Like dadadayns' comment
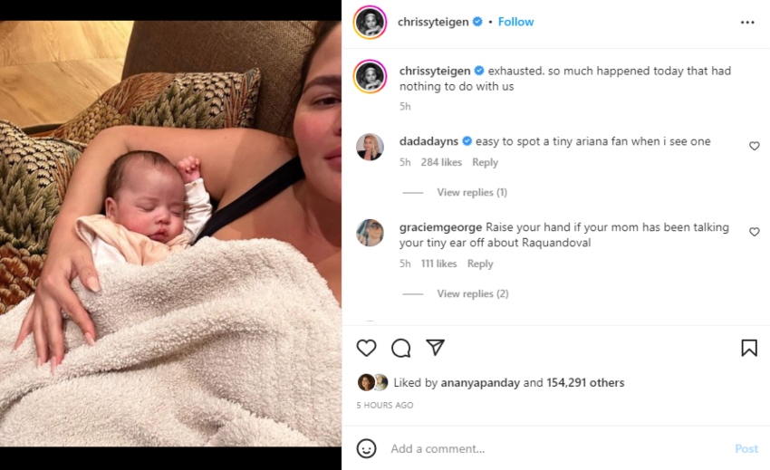The width and height of the screenshot is (770, 470). [754, 146]
